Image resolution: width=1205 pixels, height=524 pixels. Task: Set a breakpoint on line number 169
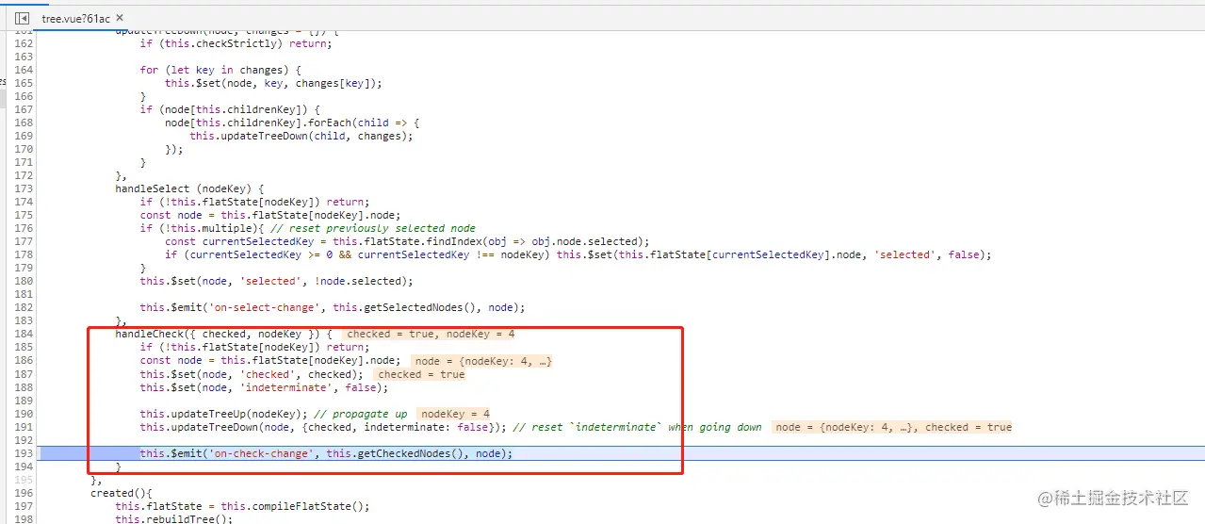click(x=24, y=136)
